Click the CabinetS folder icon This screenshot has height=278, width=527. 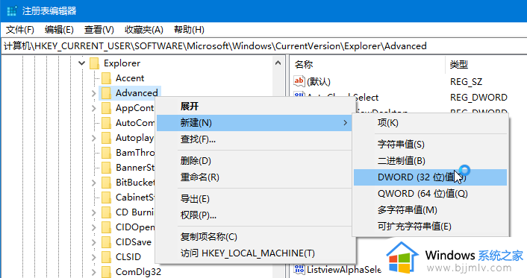(106, 197)
